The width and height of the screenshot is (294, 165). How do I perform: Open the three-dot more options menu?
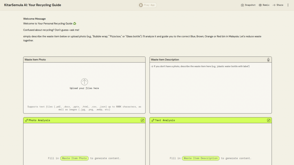[288, 5]
